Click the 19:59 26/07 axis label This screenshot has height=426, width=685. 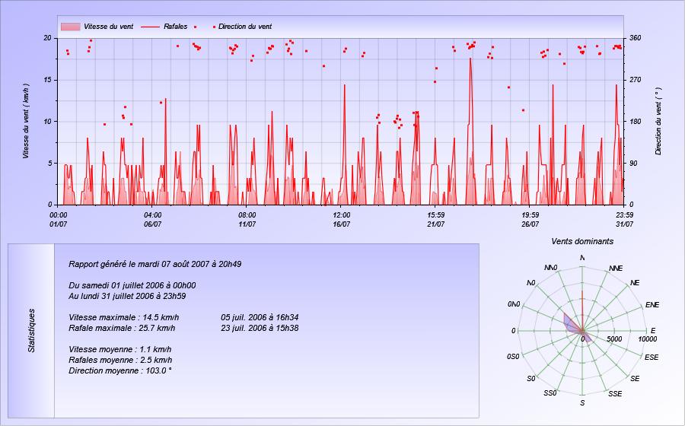coord(530,220)
